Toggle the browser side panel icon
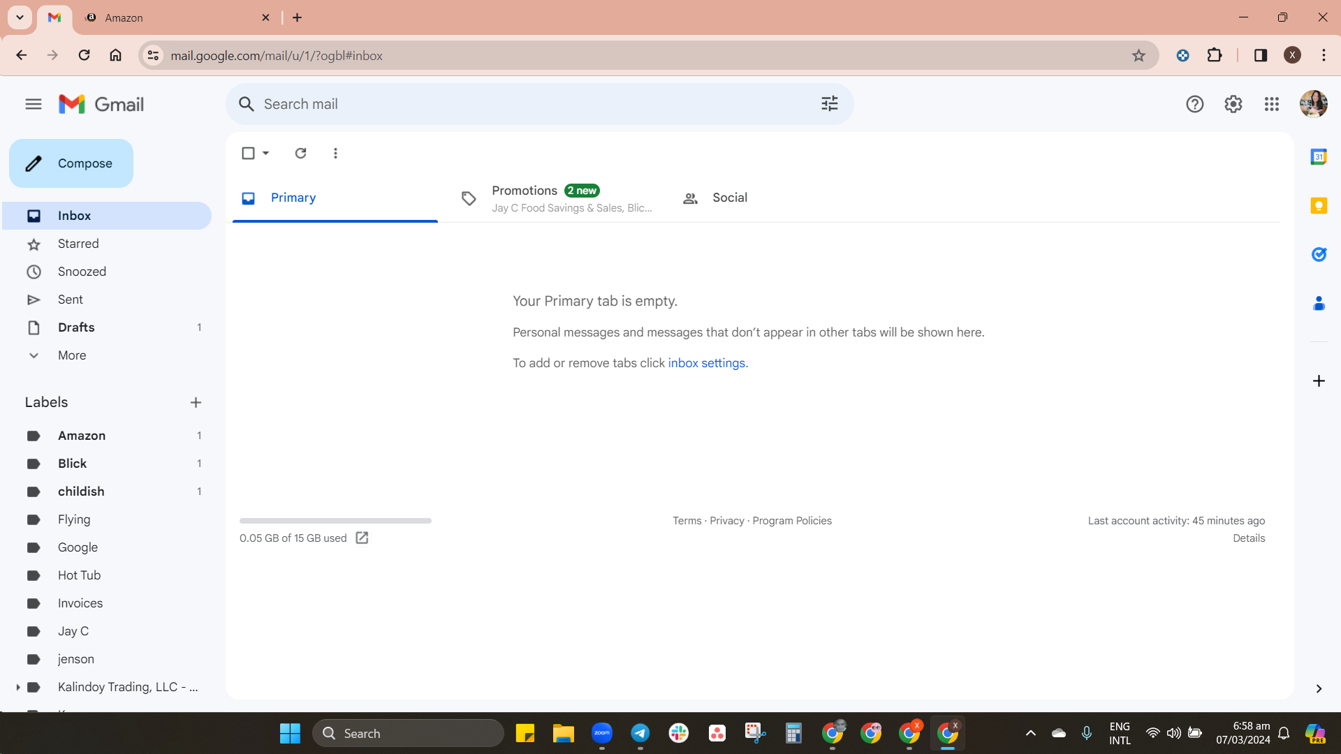 point(1261,55)
